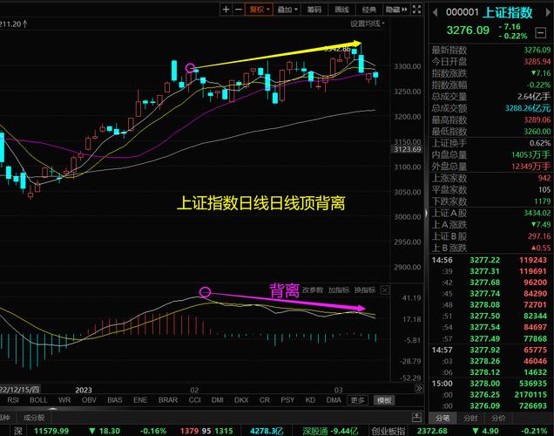Click 换指标 to change indicator
Viewport: 554px width, 436px height.
[365, 290]
